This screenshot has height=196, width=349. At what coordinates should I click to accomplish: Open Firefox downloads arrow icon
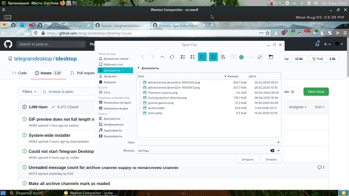click(x=276, y=33)
